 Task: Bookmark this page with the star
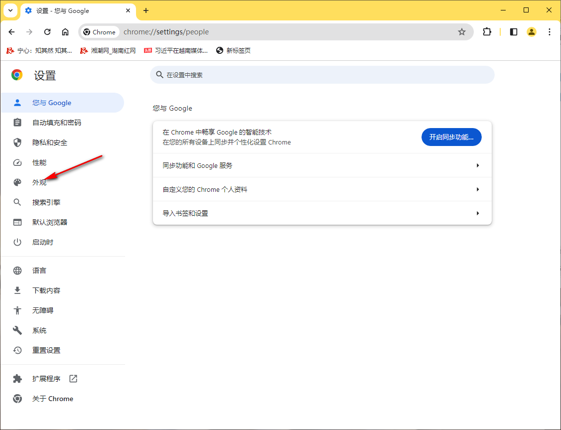click(x=461, y=32)
